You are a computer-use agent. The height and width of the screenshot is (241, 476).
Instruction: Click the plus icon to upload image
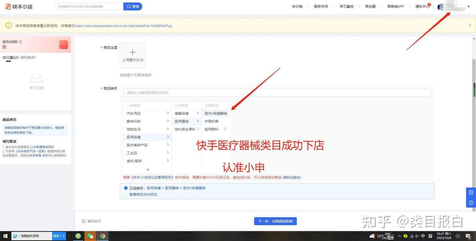[x=133, y=52]
